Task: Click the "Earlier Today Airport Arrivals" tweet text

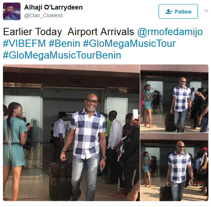Action: [69, 32]
